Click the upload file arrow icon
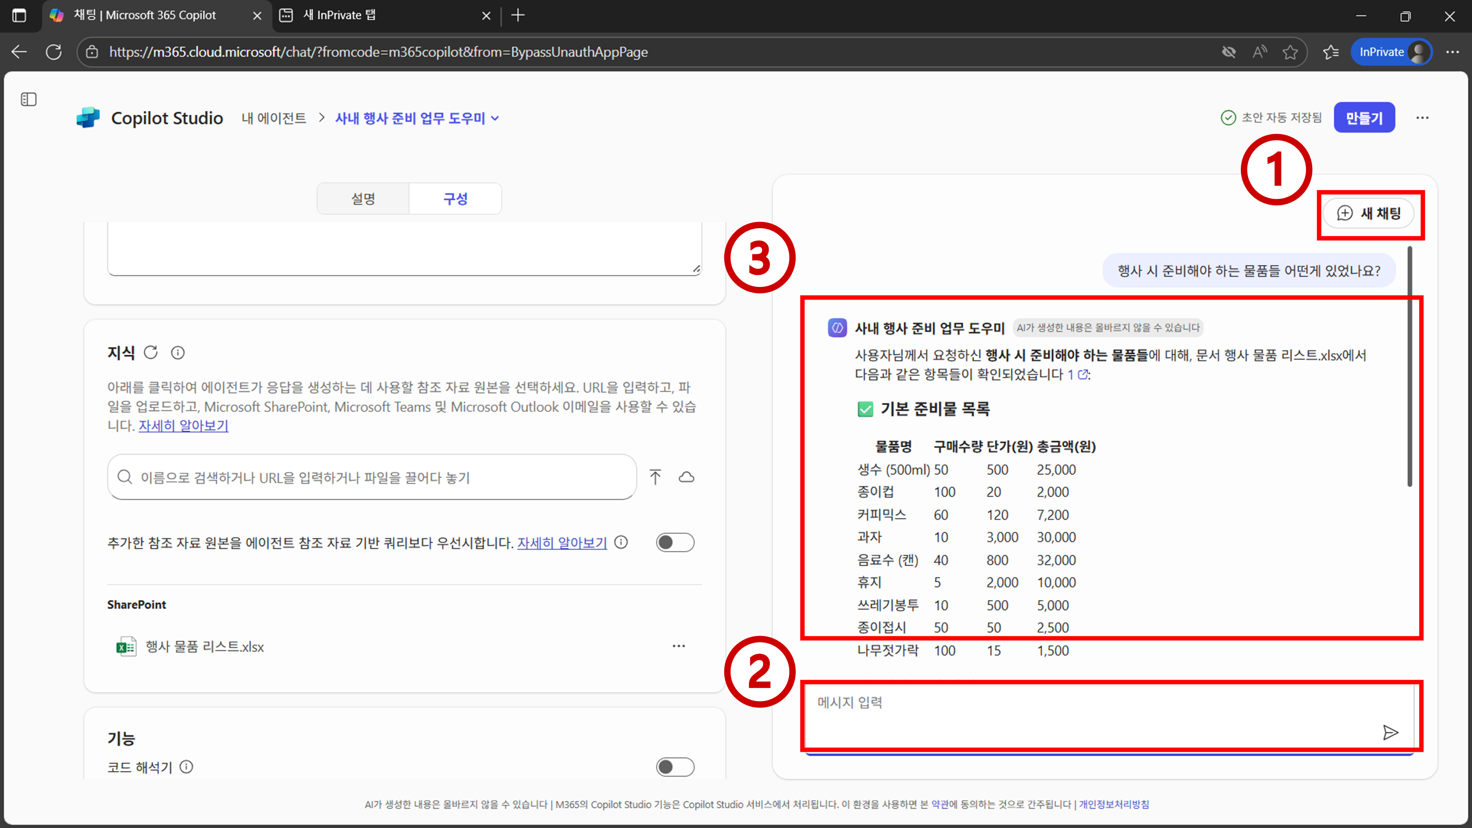 655,477
